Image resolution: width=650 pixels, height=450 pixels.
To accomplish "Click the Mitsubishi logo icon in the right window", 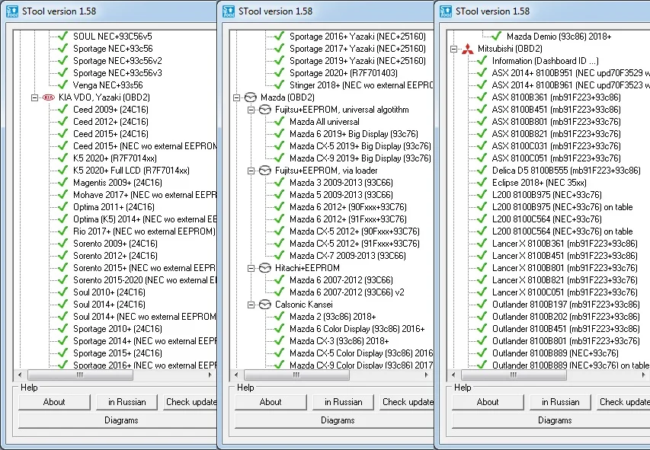I will tap(468, 49).
